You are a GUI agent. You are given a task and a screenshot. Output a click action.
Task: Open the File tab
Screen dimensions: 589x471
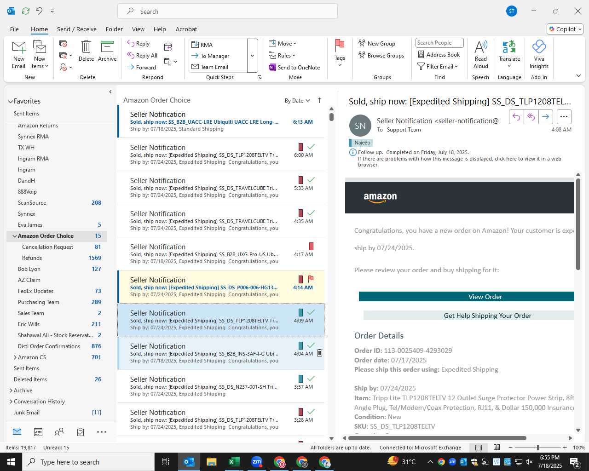point(15,29)
